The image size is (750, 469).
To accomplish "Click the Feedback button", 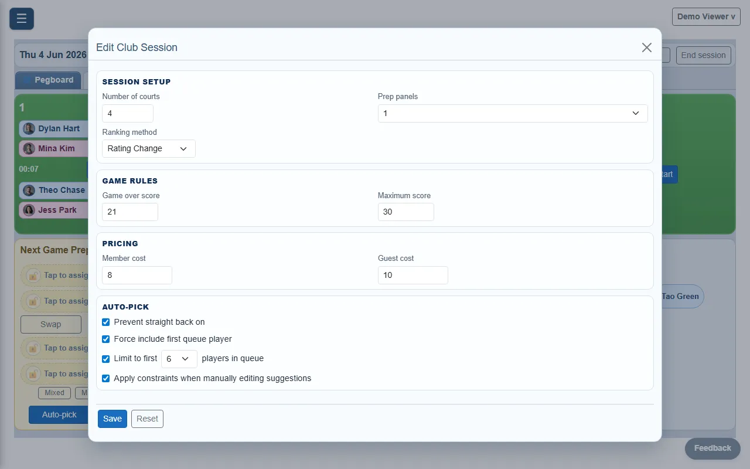I will click(712, 448).
